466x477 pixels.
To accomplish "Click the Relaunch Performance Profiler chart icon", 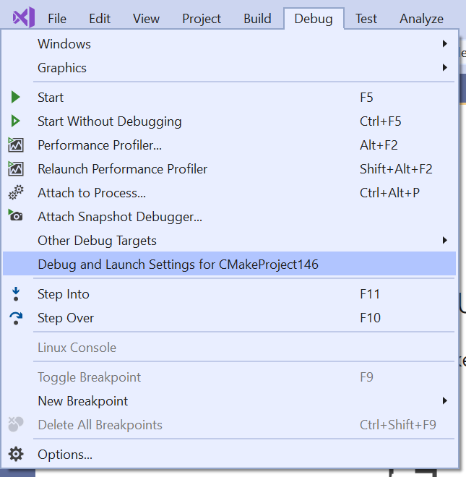I will click(15, 168).
